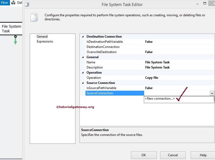Viewport: 215px width, 160px height.
Task: Minimize the File System Task Editor window
Action: pyautogui.click(x=197, y=4)
